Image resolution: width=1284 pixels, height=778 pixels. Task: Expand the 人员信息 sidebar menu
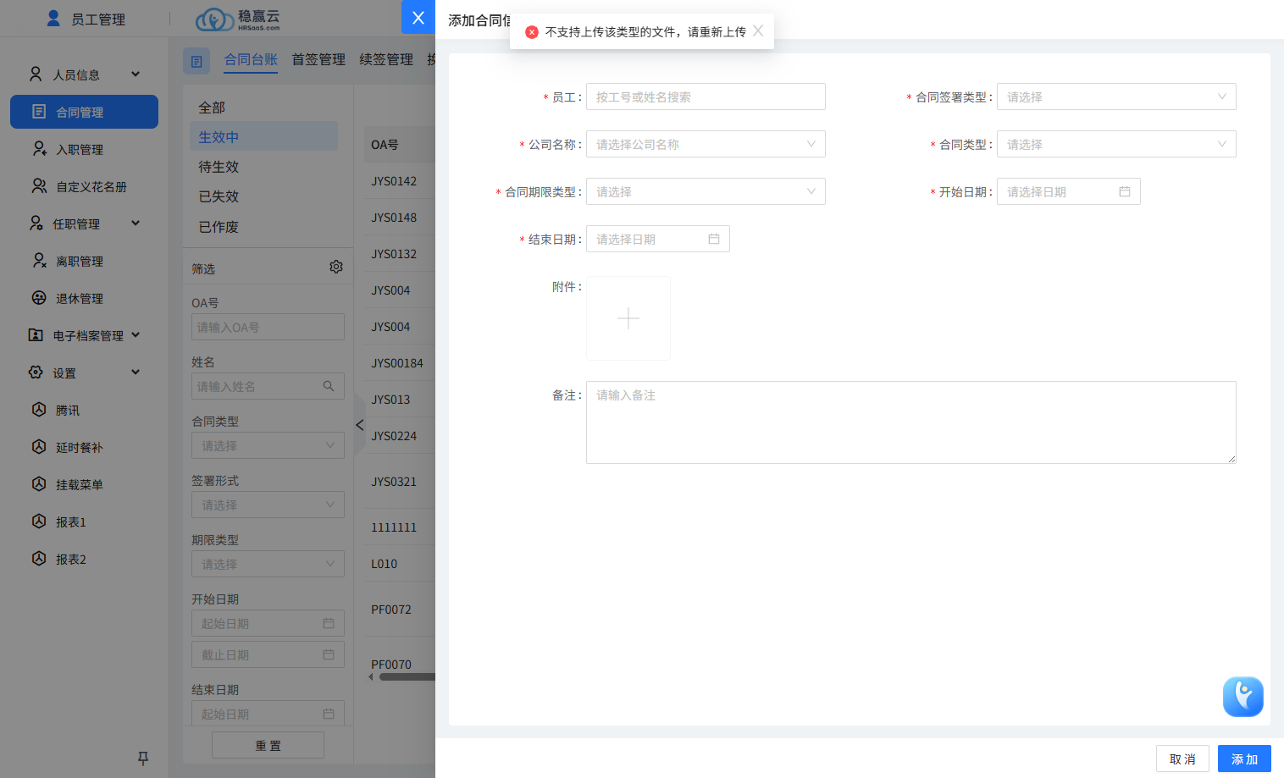[84, 74]
